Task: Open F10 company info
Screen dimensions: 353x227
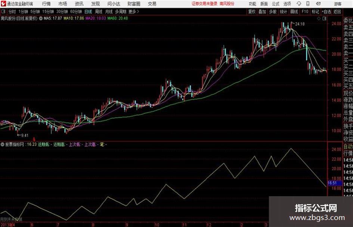Action: pyautogui.click(x=305, y=12)
